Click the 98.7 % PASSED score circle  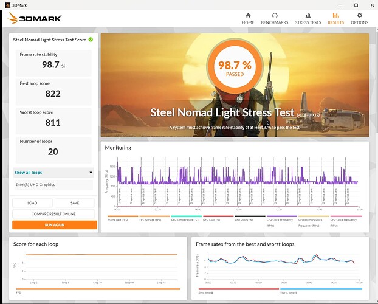235,67
